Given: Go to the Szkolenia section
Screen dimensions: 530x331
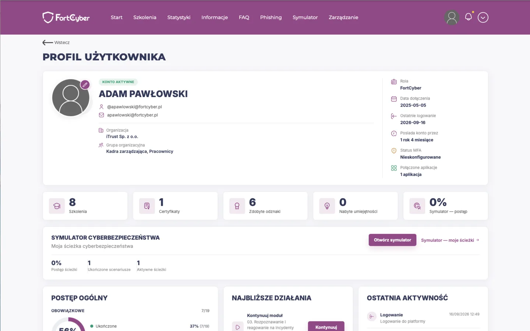Looking at the screenshot, I should point(145,17).
